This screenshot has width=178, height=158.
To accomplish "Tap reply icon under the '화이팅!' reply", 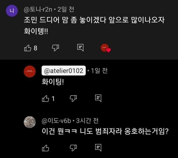I will click(98, 98).
